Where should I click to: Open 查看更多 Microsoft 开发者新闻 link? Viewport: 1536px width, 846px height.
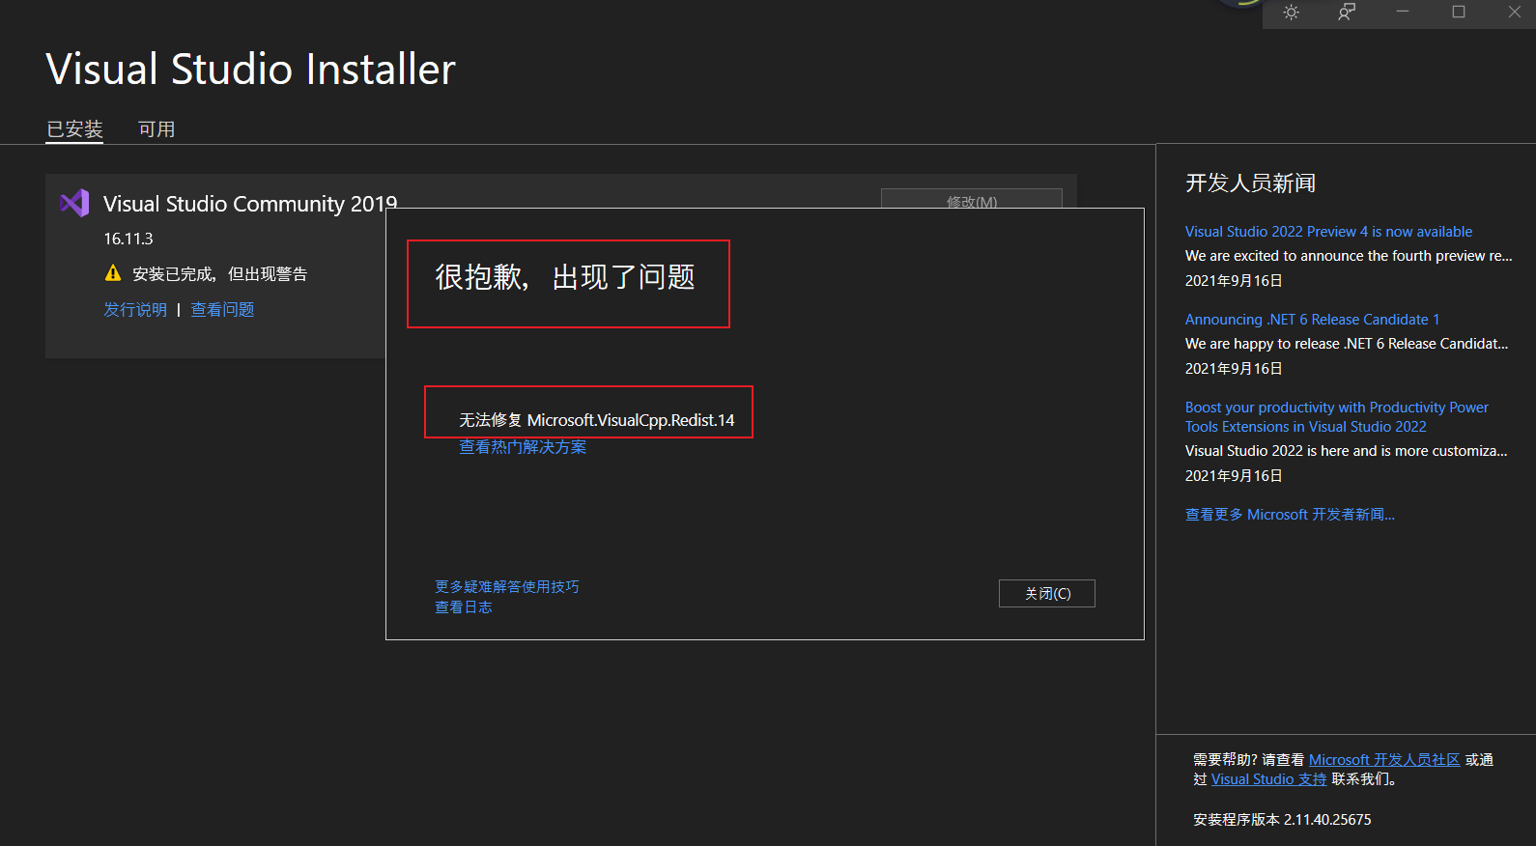point(1290,515)
